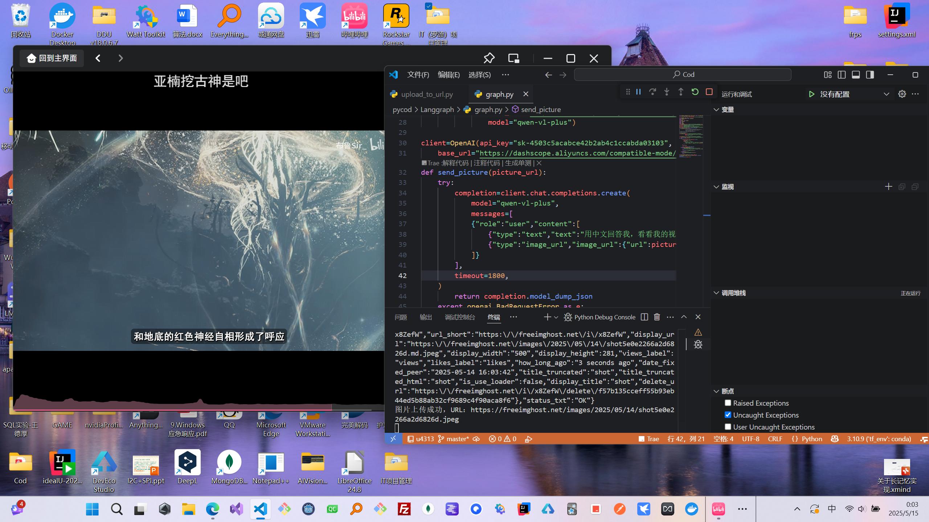The height and width of the screenshot is (522, 929).
Task: Kill terminal with trash icon
Action: (x=657, y=317)
